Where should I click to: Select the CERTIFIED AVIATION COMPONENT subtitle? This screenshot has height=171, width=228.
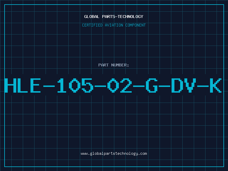(114, 25)
